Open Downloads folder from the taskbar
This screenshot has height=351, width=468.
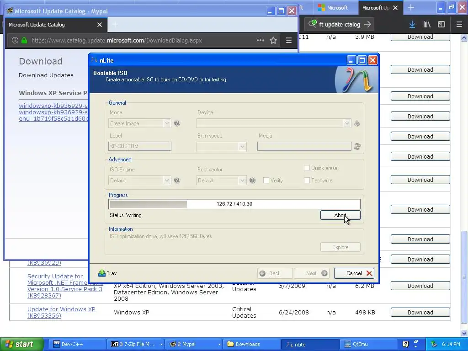click(251, 344)
